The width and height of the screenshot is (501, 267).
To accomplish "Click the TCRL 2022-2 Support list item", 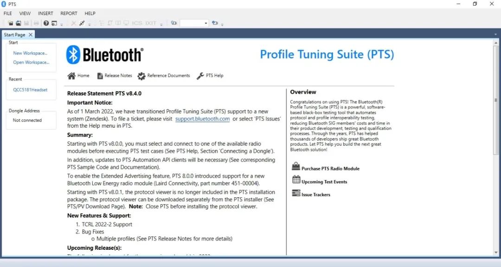I will coord(107,224).
